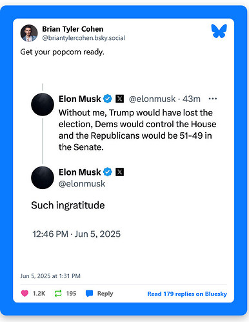Click the upper Elon Musk dark avatar
This screenshot has width=249, height=322.
43,105
